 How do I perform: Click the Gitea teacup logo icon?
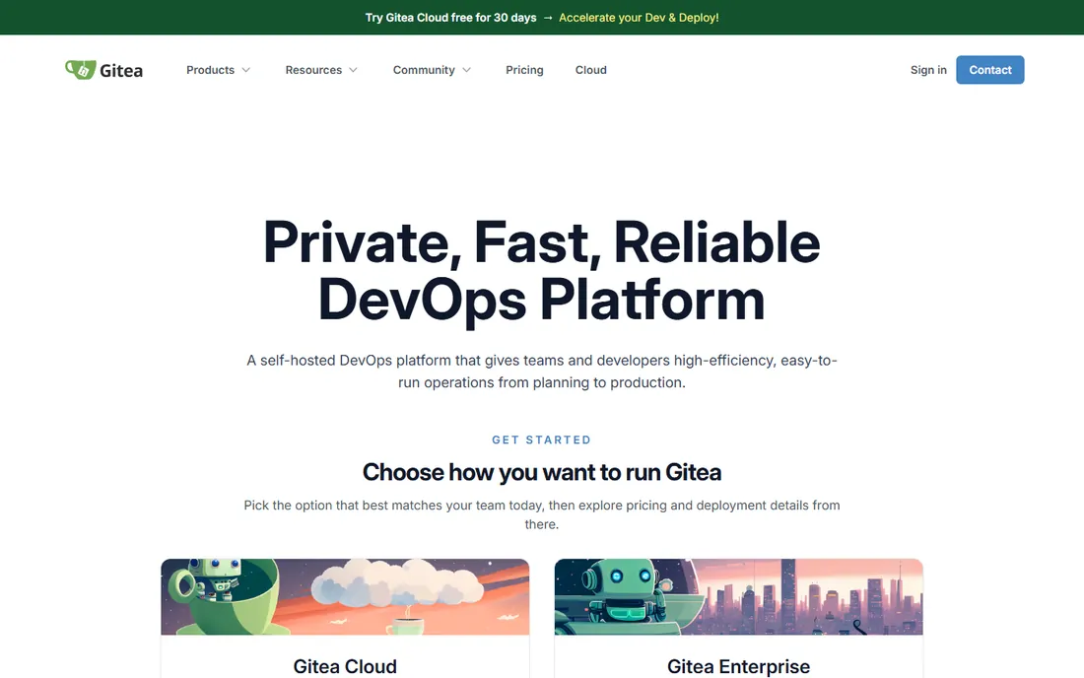pos(80,70)
